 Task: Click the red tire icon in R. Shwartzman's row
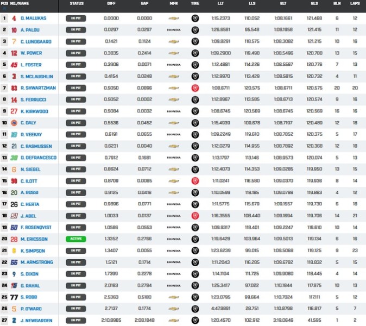tap(195, 88)
